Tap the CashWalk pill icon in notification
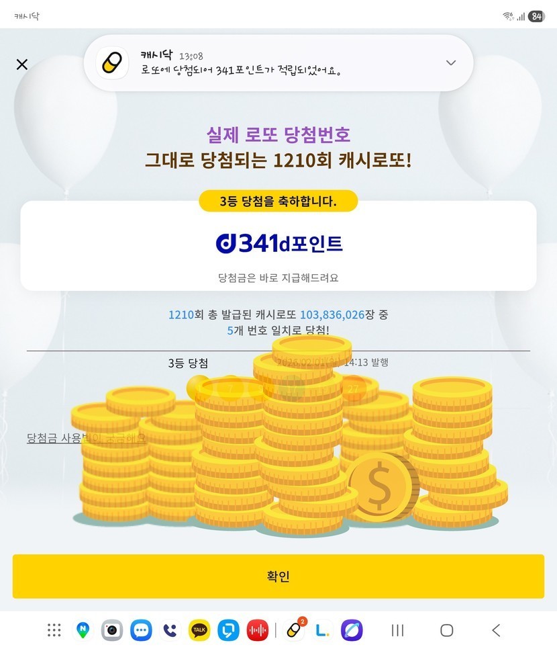557x649 pixels. [112, 63]
